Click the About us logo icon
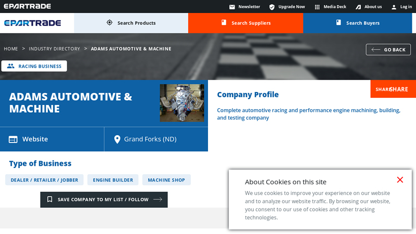Screen dimensions: 416x234 tap(358, 7)
